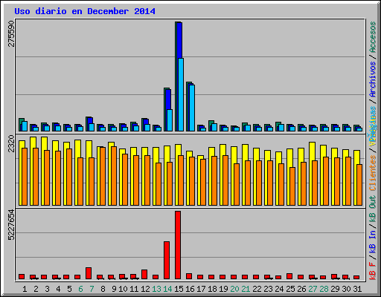This screenshot has height=297, width=381.
Task: Click the red kB bar for day 14
Action: point(167,261)
